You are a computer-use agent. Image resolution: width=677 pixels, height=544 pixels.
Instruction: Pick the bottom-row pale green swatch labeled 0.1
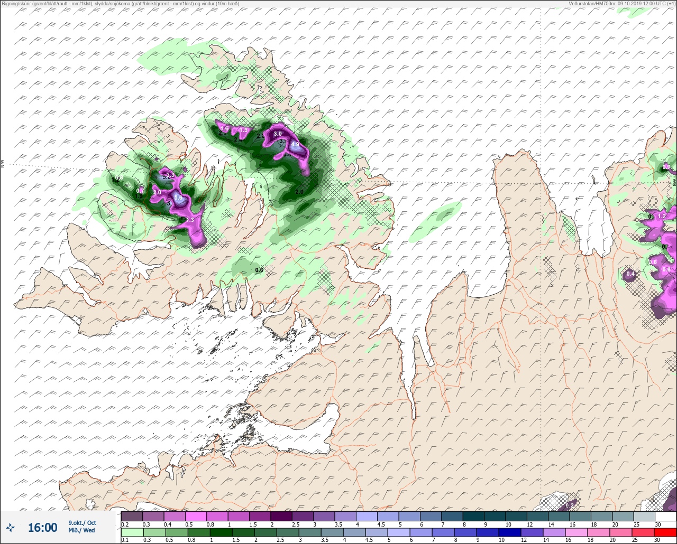(x=132, y=532)
